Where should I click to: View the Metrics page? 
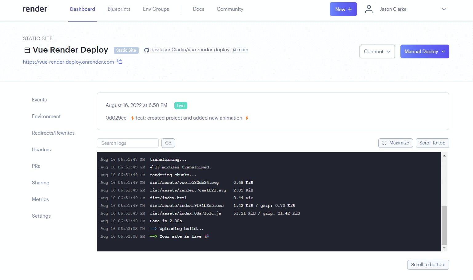coord(40,199)
